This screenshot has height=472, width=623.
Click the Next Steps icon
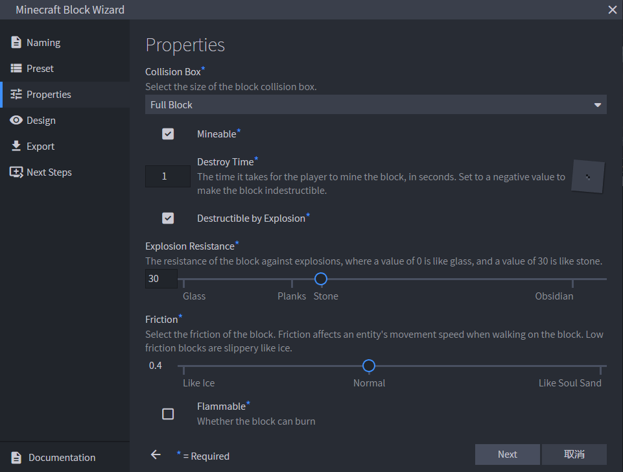coord(16,172)
